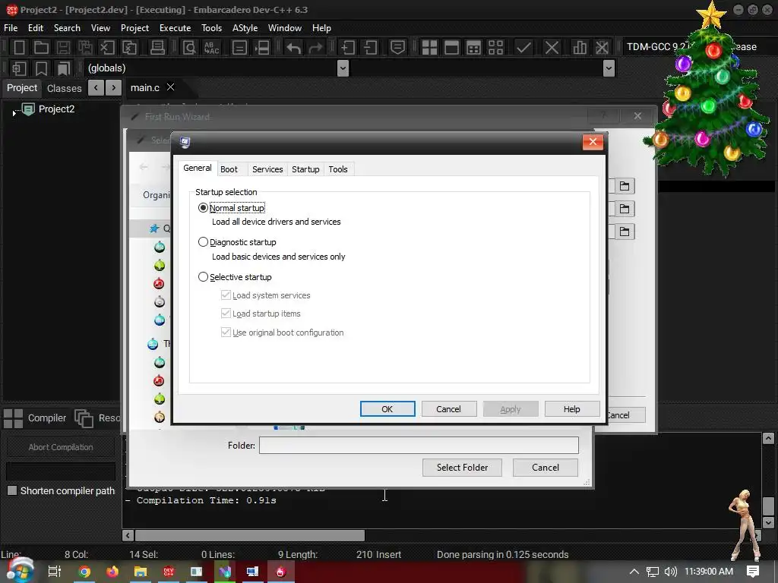Open the Execute menu
The image size is (778, 583).
(x=176, y=28)
